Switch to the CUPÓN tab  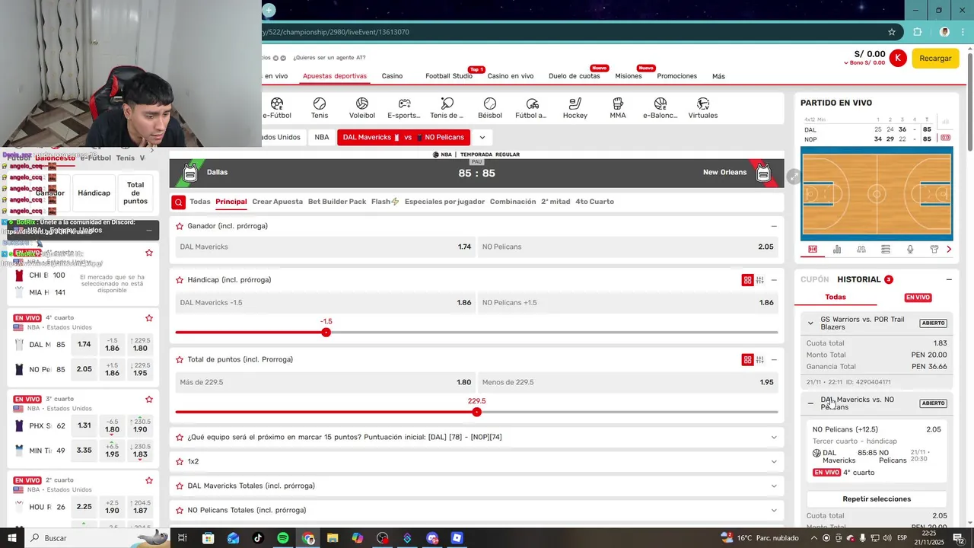coord(815,279)
